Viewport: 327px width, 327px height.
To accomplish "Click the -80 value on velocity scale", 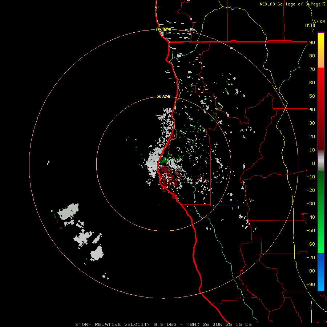I will point(311,271).
